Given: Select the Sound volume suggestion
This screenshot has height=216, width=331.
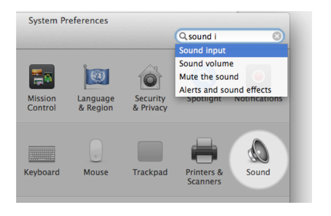Looking at the screenshot, I should pos(206,63).
